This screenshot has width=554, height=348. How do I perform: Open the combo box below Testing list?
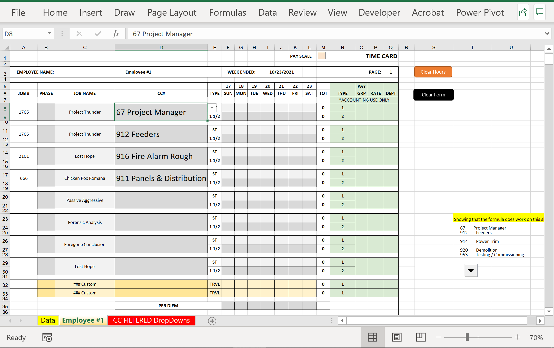(471, 271)
